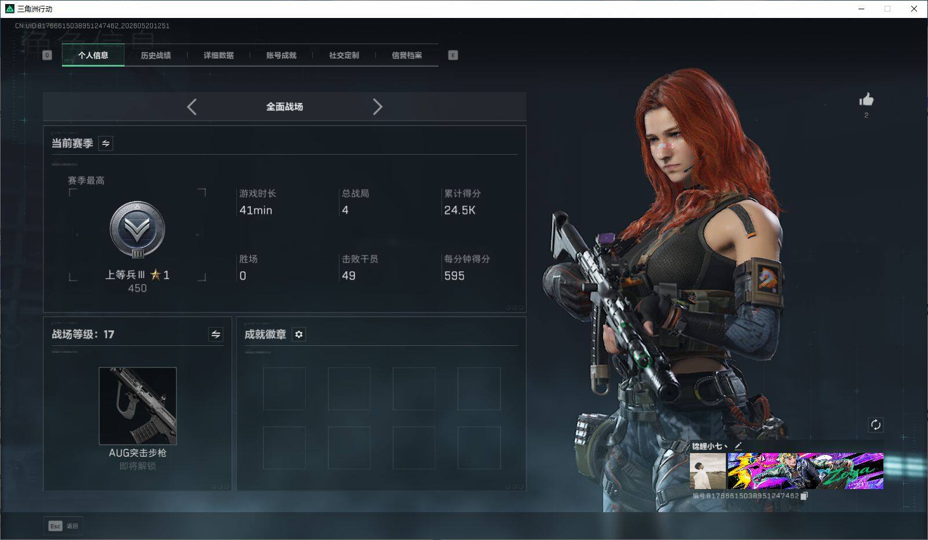Go to previous game mode with left arrow
This screenshot has width=928, height=540.
(192, 107)
